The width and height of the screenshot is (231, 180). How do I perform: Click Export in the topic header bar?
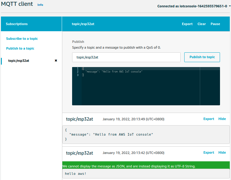coord(187,24)
